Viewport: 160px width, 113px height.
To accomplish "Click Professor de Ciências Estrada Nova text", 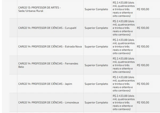I will (50, 46).
